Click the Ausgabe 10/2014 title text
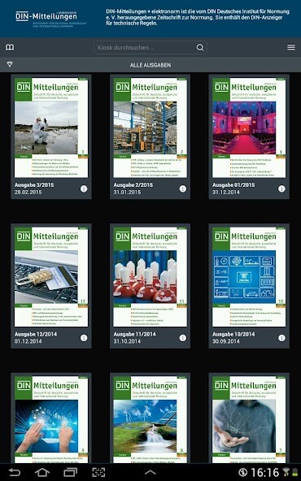Image resolution: width=301 pixels, height=481 pixels. (x=233, y=334)
